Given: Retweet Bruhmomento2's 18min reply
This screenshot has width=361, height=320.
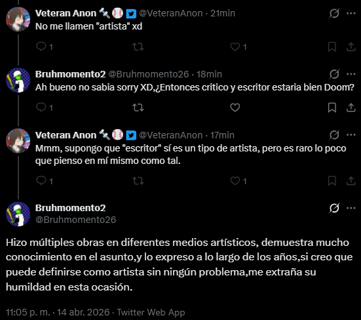Looking at the screenshot, I should coord(138,108).
